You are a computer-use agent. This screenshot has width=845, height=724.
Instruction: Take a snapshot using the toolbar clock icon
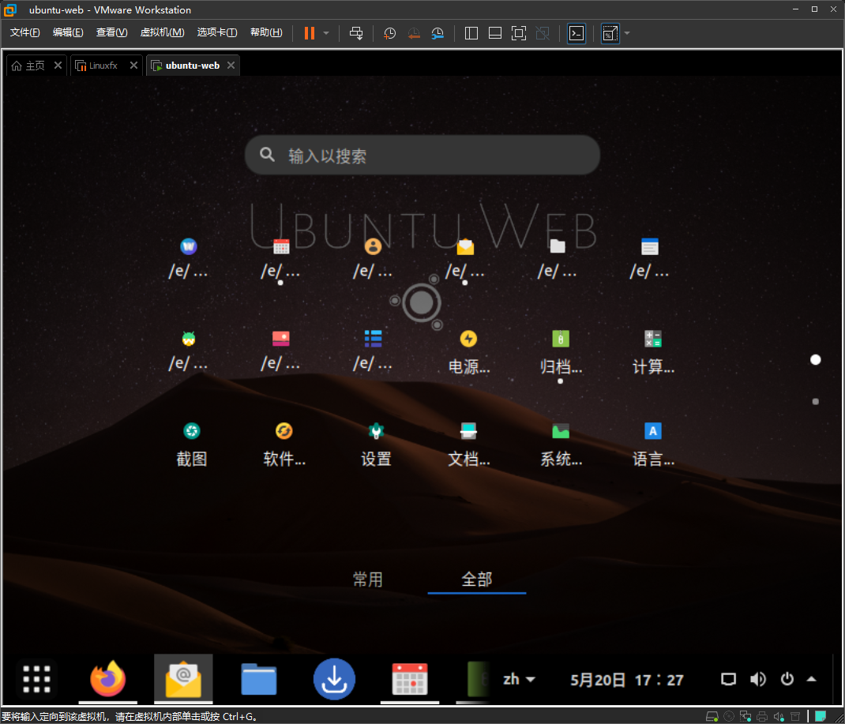click(389, 33)
